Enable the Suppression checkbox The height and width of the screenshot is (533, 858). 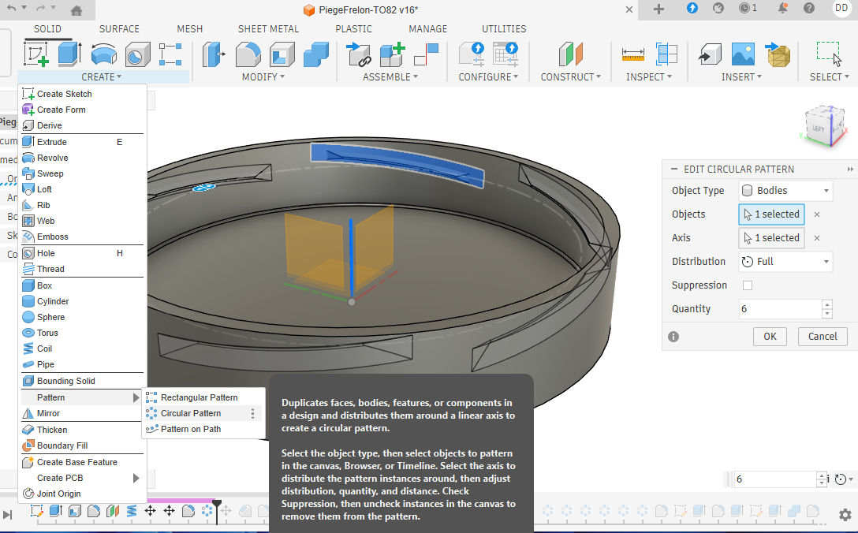[748, 285]
